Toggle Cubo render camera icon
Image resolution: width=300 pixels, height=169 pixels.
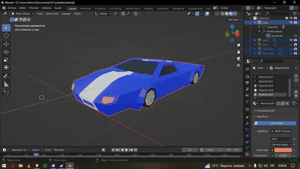coord(295,23)
